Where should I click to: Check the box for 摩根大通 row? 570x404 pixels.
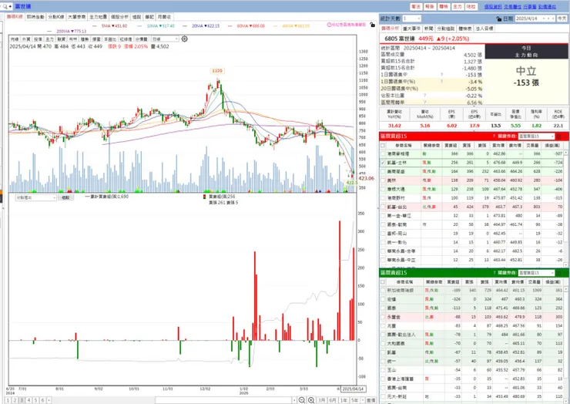pos(383,189)
